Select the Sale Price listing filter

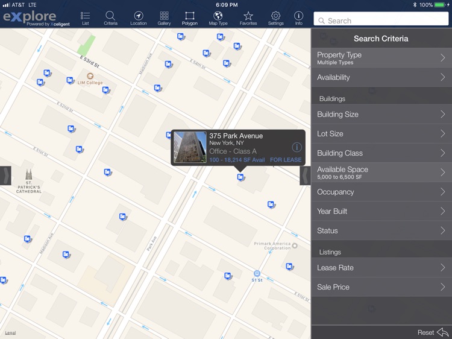pyautogui.click(x=381, y=287)
